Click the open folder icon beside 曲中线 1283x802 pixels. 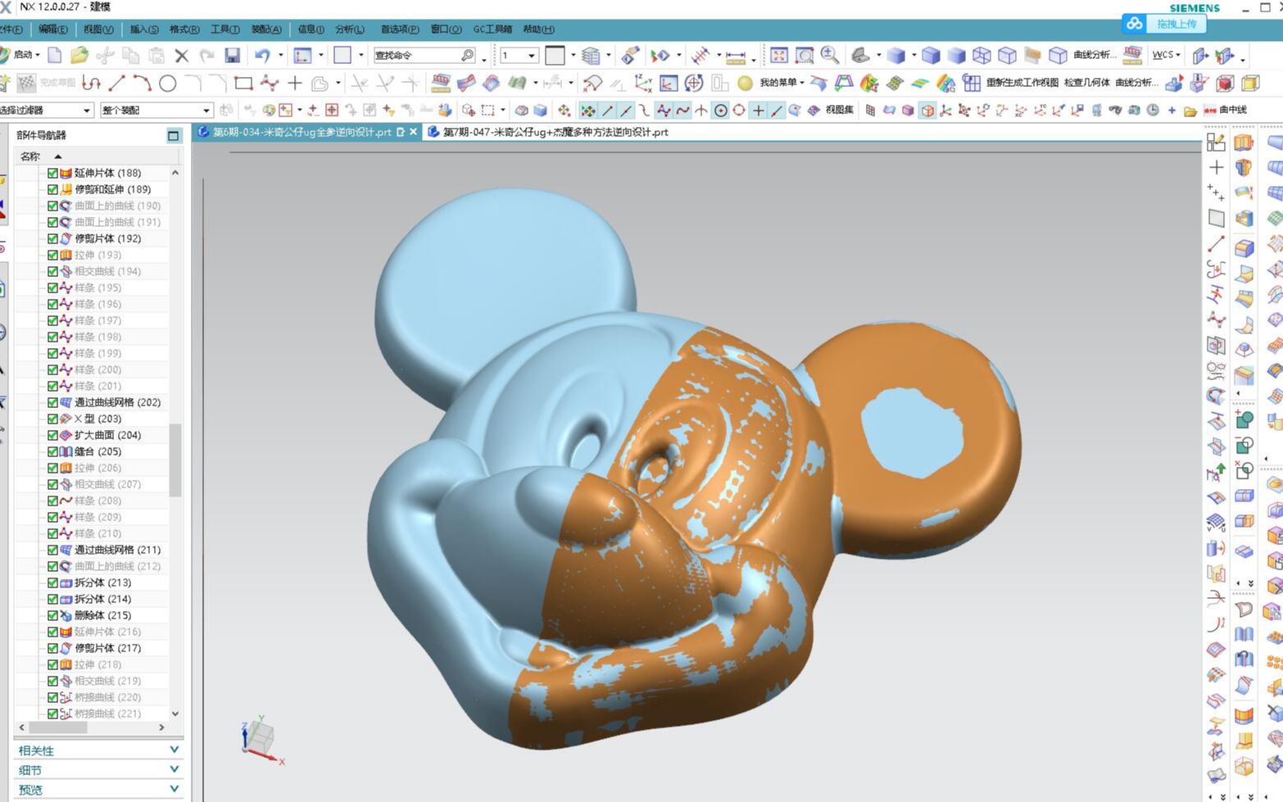[1190, 110]
